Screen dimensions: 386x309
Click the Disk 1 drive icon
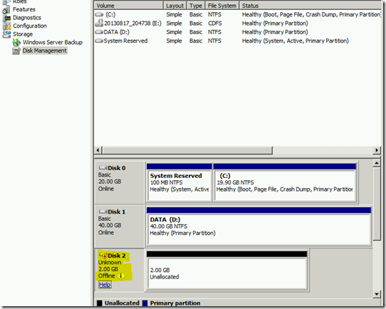tap(103, 211)
